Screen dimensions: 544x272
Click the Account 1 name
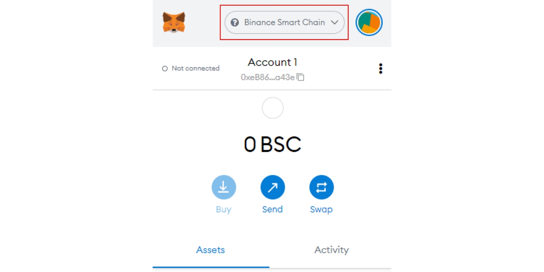[x=272, y=62]
